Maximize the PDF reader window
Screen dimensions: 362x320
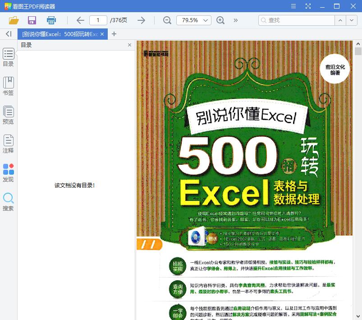point(337,6)
